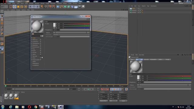
Task: Select the first material thumbnail in the Material Manager
Action: (x=6, y=96)
